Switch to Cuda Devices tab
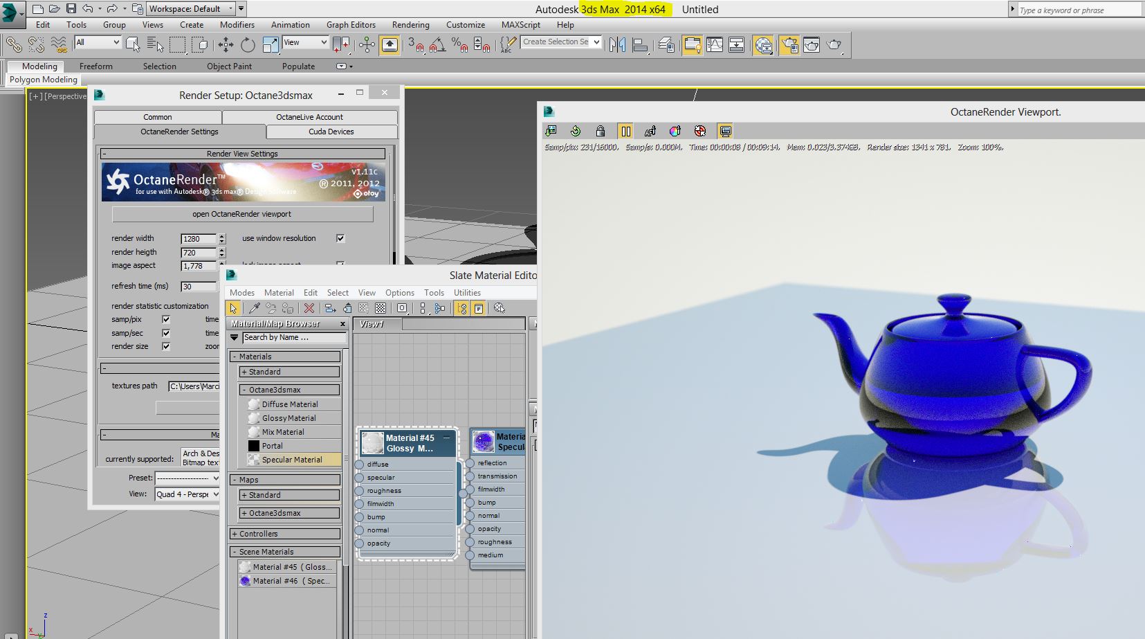Screen dimensions: 1145x639 pyautogui.click(x=331, y=132)
